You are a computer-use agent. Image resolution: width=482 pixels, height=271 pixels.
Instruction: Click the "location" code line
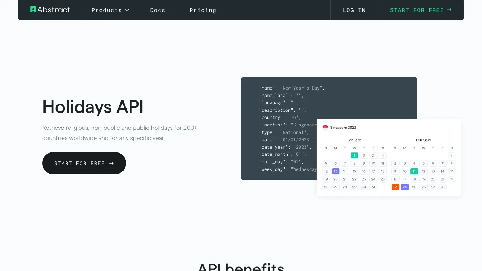click(288, 125)
